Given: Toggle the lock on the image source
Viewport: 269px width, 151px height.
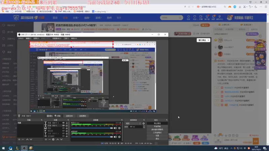Looking at the screenshot, I should [67, 128].
